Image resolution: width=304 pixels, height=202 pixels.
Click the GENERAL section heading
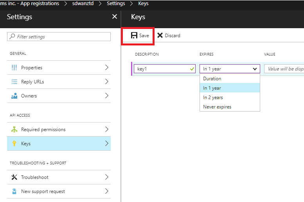[18, 54]
